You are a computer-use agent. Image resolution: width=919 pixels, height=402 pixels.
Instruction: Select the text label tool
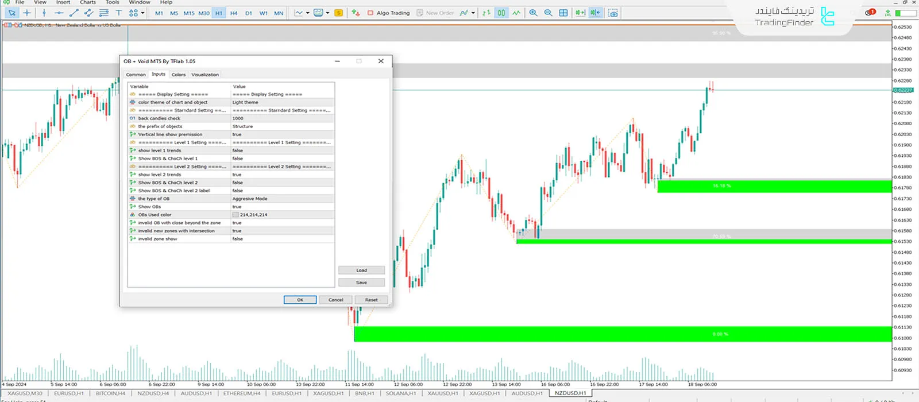pyautogui.click(x=119, y=13)
